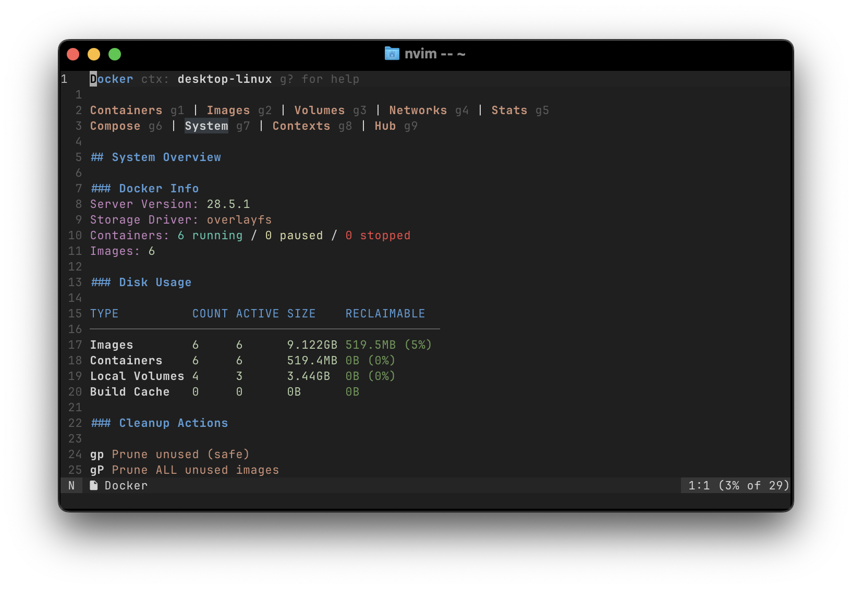Click the 'nvim -- ~' window title
Viewport: 852px width, 589px height.
pyautogui.click(x=435, y=54)
